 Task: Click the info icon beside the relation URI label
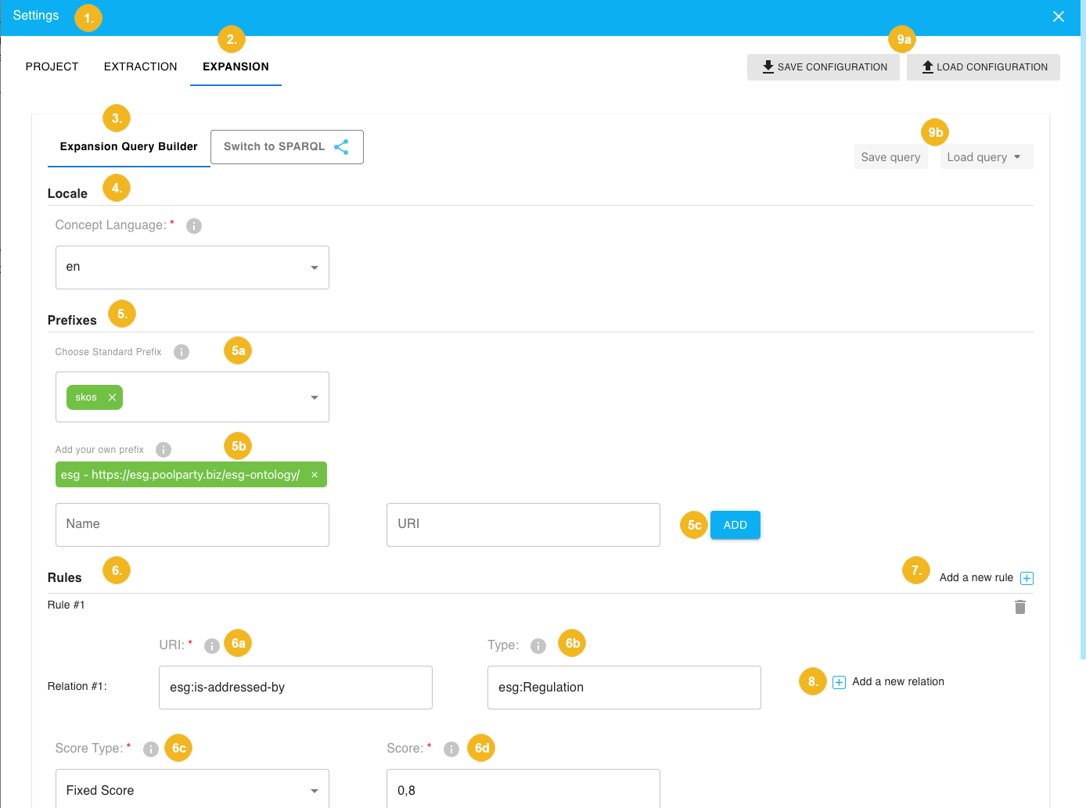tap(211, 646)
